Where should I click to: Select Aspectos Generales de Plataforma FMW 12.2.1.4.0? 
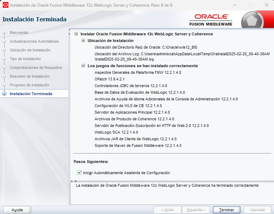click(x=138, y=72)
